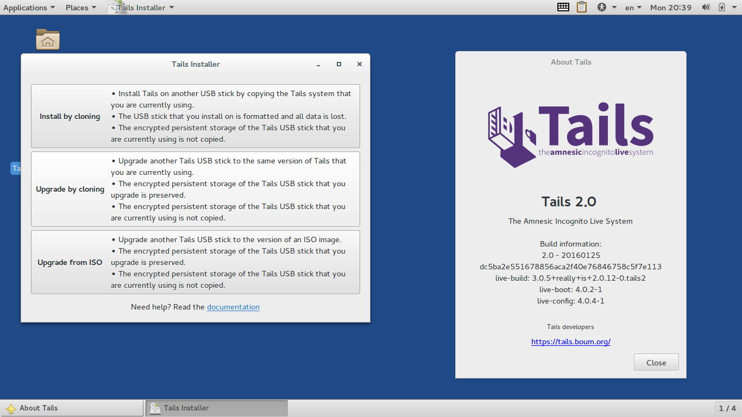Viewport: 742px width, 417px height.
Task: Click the Tails logo in About Tails
Action: pos(570,136)
